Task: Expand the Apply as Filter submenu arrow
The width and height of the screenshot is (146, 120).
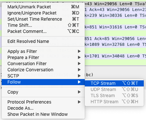Action: [79, 51]
